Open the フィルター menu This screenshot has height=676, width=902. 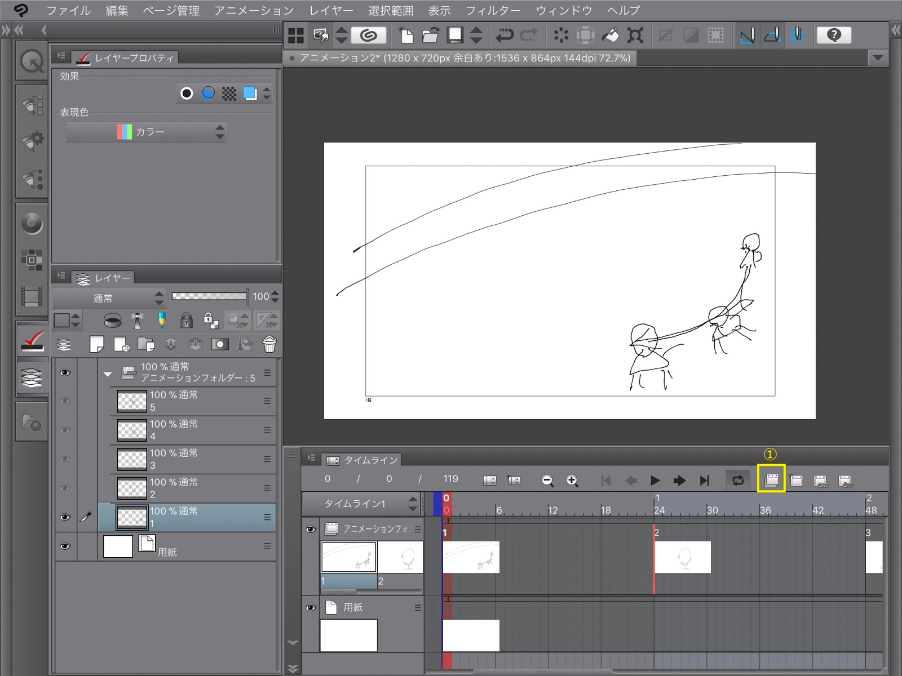pyautogui.click(x=493, y=11)
